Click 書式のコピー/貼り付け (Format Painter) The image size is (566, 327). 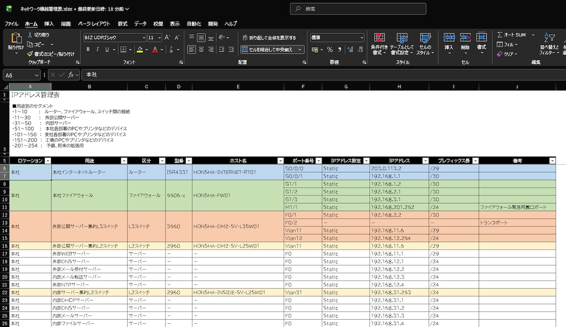(x=51, y=54)
